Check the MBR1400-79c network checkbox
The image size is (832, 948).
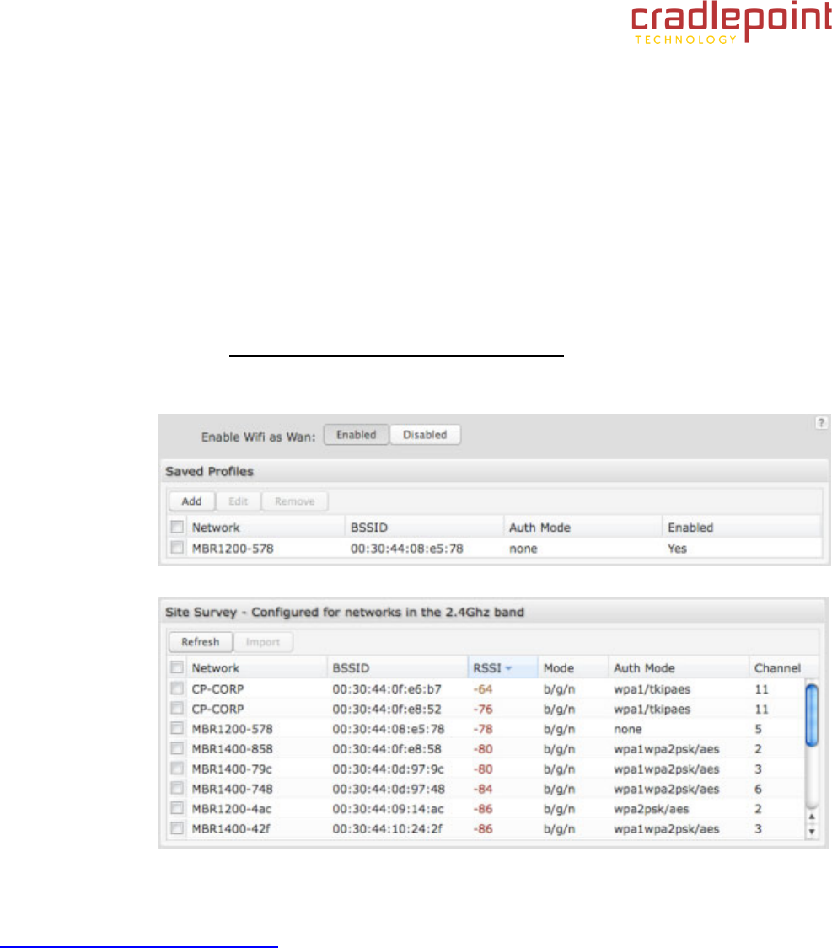coord(176,769)
